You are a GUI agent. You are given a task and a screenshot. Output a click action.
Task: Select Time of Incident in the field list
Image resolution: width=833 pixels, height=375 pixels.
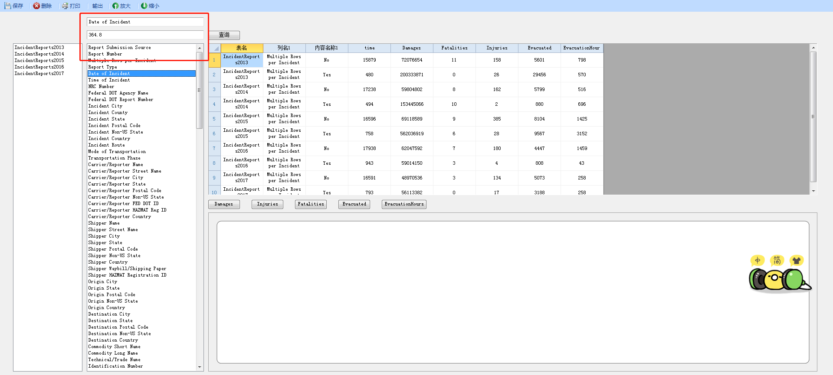pyautogui.click(x=141, y=80)
